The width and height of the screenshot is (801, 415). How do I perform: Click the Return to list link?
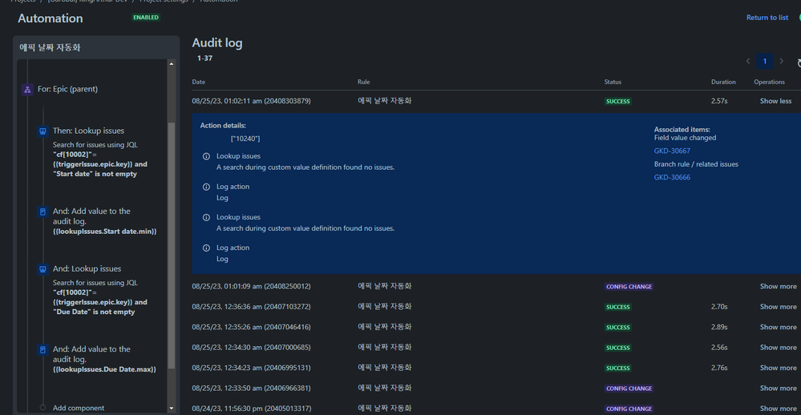point(767,18)
